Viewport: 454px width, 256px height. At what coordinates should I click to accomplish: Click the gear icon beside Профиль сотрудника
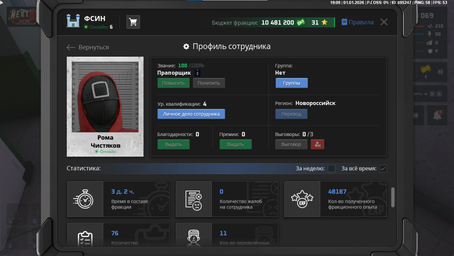(186, 47)
